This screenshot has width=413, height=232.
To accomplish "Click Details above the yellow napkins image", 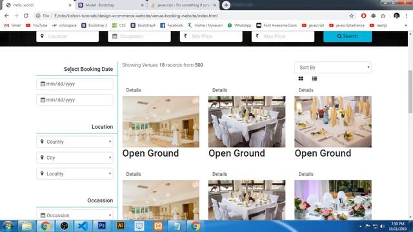I will [306, 90].
